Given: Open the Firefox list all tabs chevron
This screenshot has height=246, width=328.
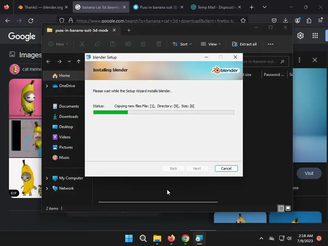Looking at the screenshot, I should [264, 7].
